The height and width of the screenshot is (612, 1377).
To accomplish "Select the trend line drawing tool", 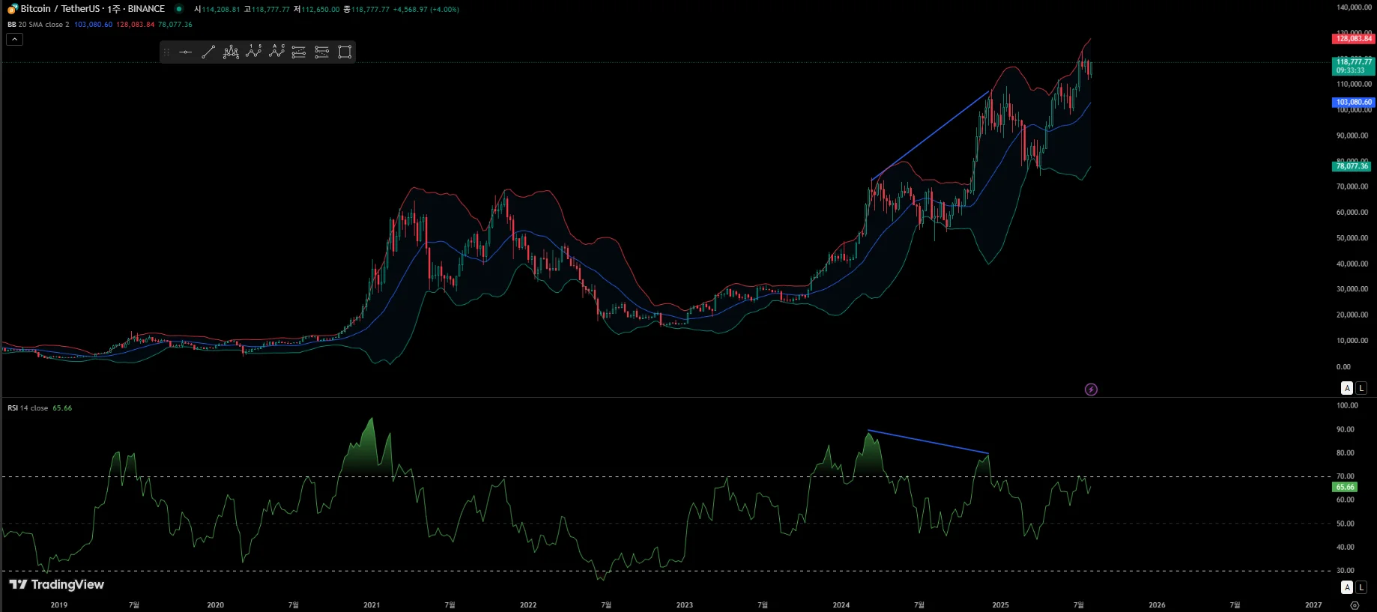I will tap(208, 52).
